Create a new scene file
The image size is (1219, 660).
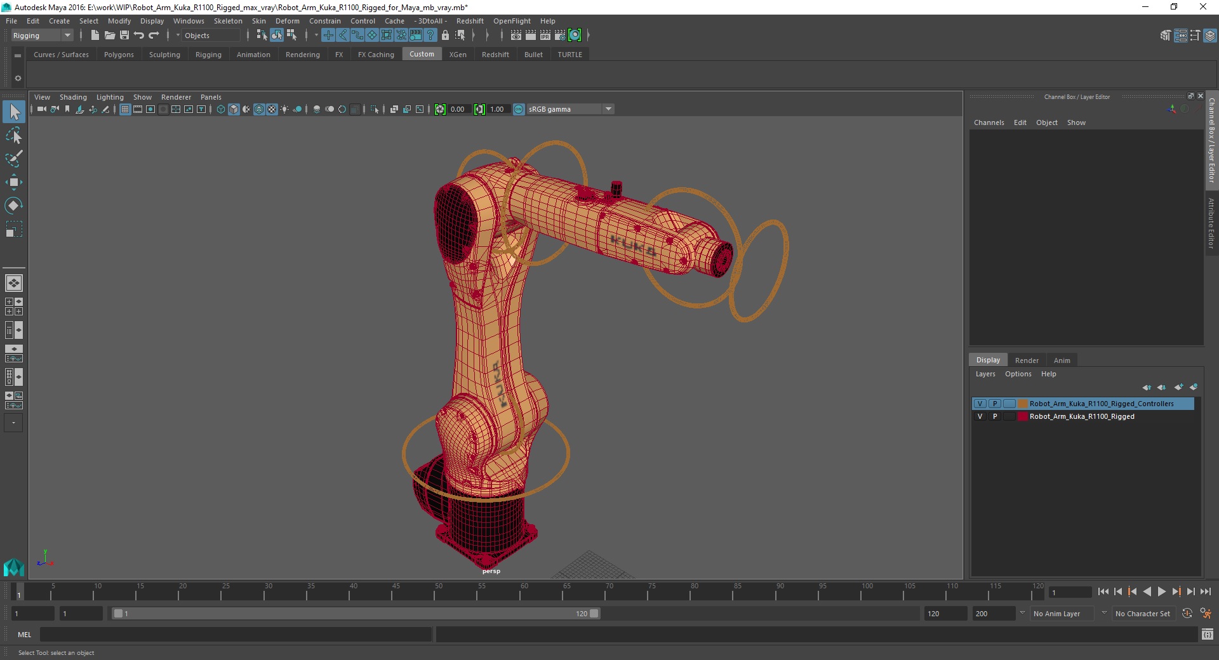click(95, 36)
